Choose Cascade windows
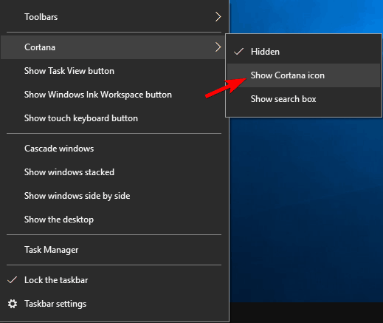 [x=114, y=149]
